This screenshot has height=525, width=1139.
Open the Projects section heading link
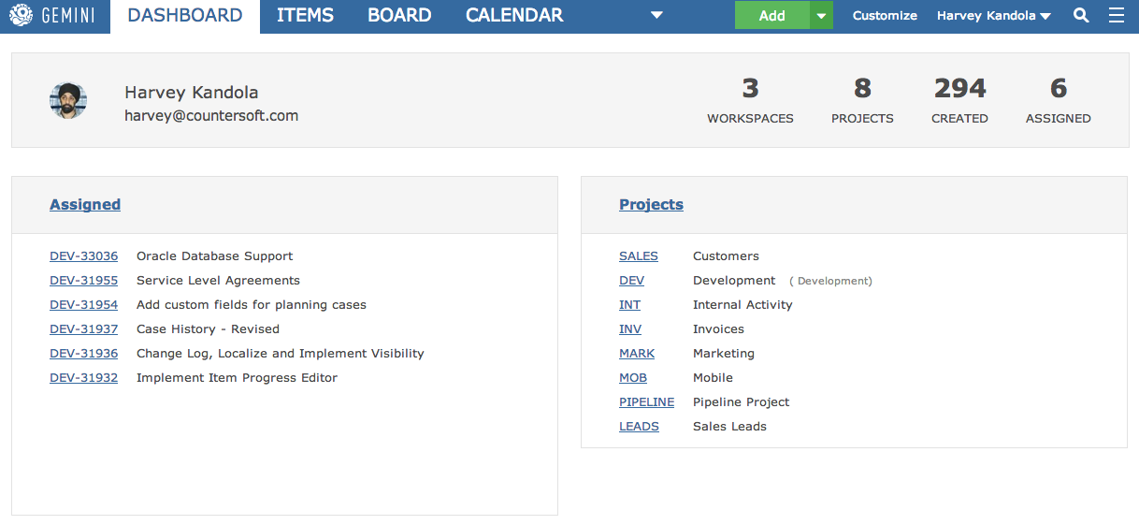(x=651, y=205)
